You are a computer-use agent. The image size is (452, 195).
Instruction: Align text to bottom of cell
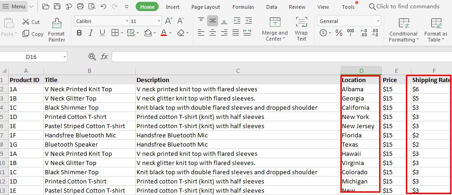click(x=224, y=21)
